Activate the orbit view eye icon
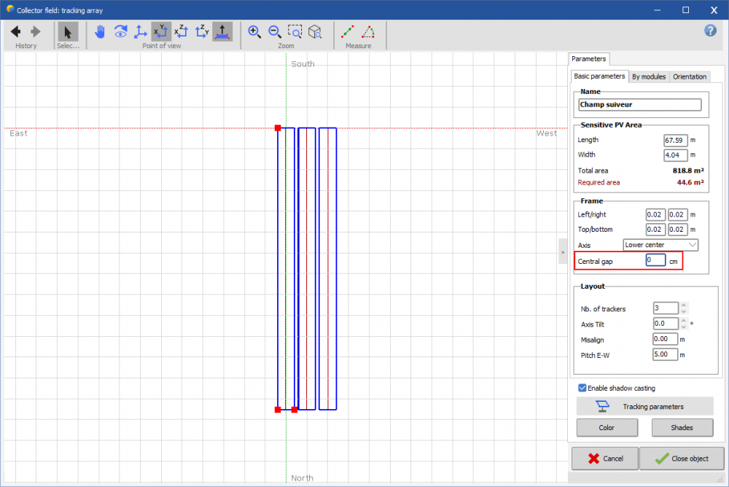This screenshot has width=729, height=487. coord(120,31)
